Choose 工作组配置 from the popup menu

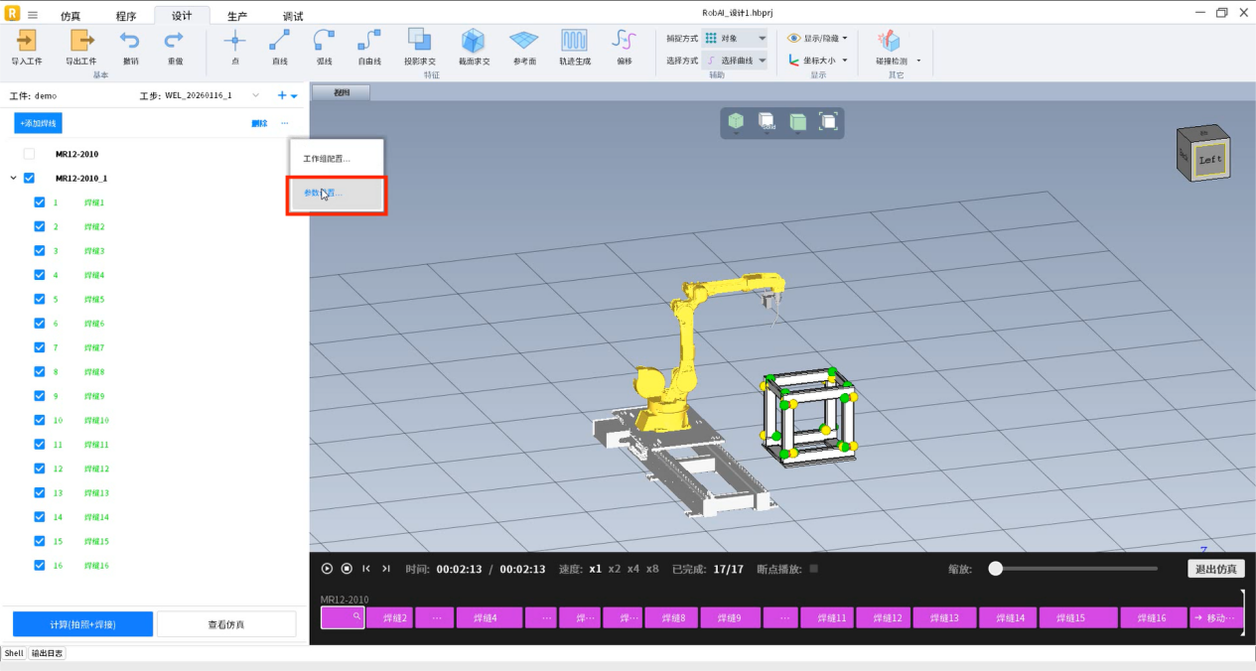coord(327,159)
